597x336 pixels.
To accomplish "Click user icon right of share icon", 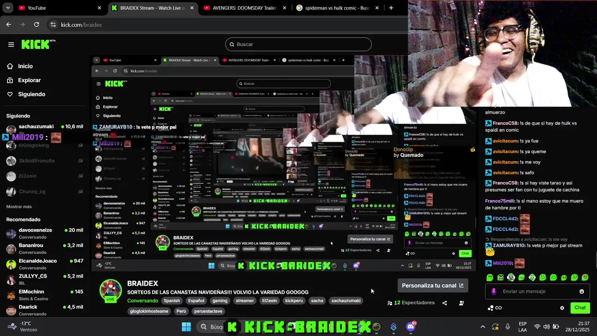I will click(x=461, y=303).
